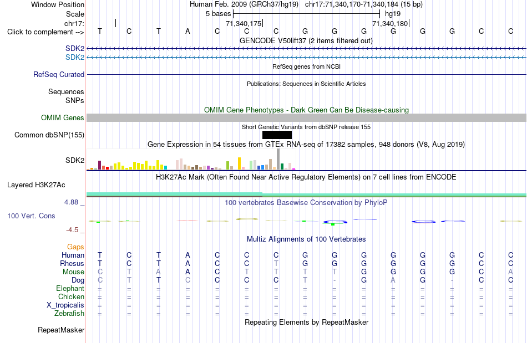The image size is (527, 343).
Task: Click 'Short Genetic Variants from dbSNP release 155'
Action: click(x=306, y=127)
